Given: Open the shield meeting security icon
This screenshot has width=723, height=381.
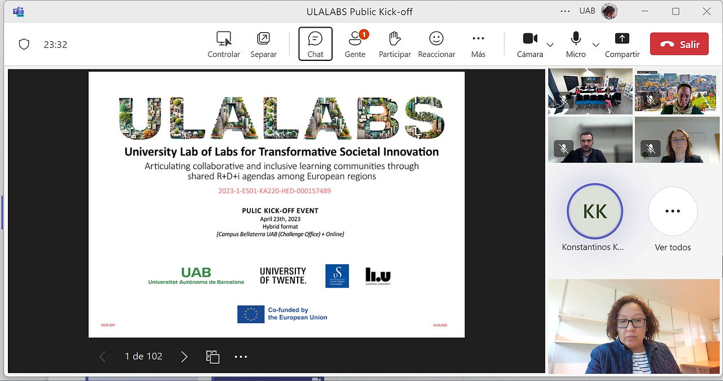Looking at the screenshot, I should tap(24, 45).
